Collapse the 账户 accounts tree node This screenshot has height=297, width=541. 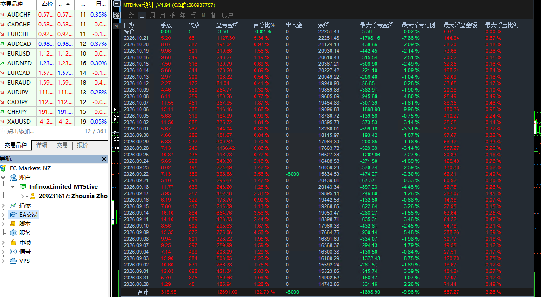pos(3,178)
